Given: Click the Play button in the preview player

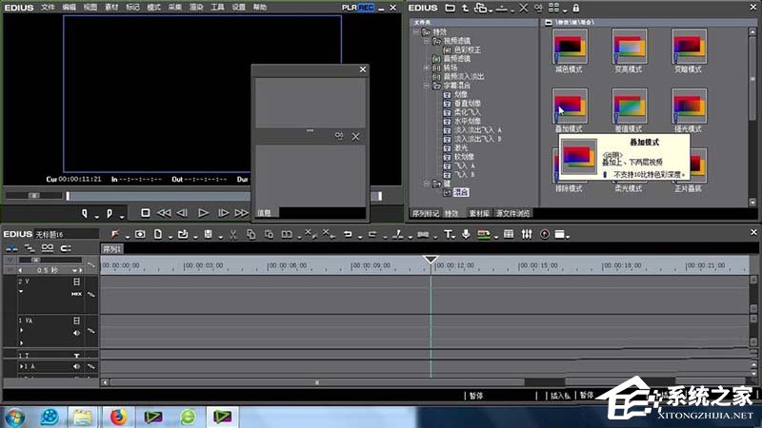Looking at the screenshot, I should tap(203, 213).
